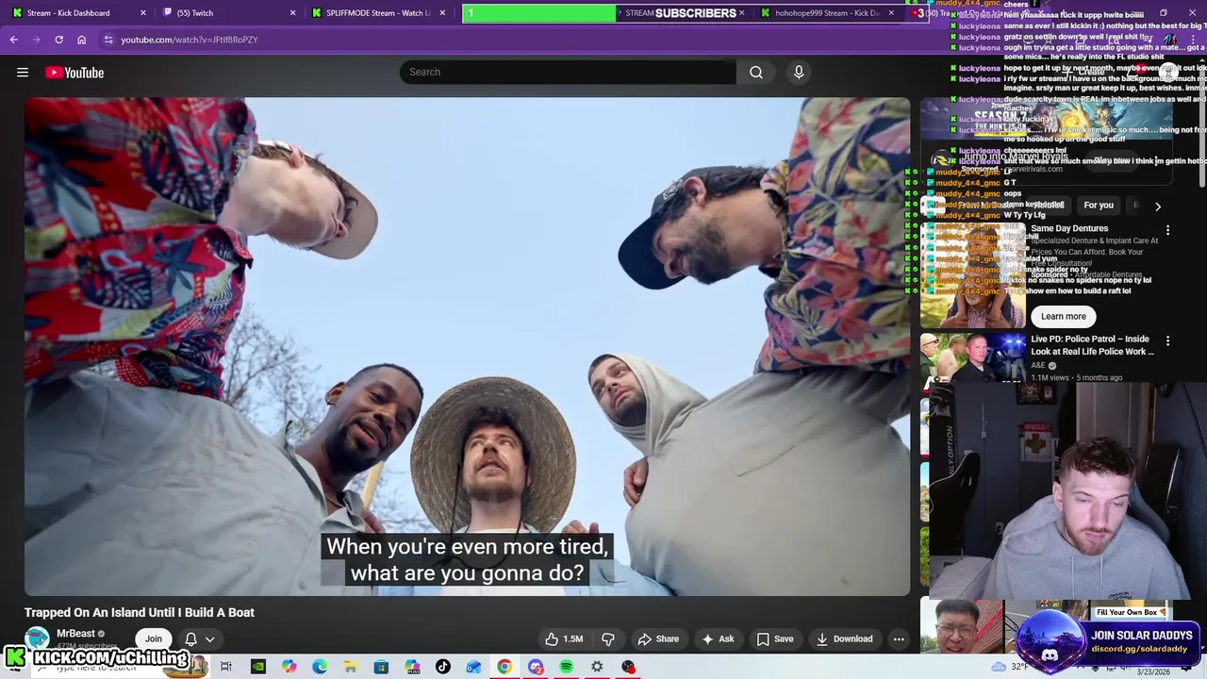Select the For you filter chip

click(1099, 205)
